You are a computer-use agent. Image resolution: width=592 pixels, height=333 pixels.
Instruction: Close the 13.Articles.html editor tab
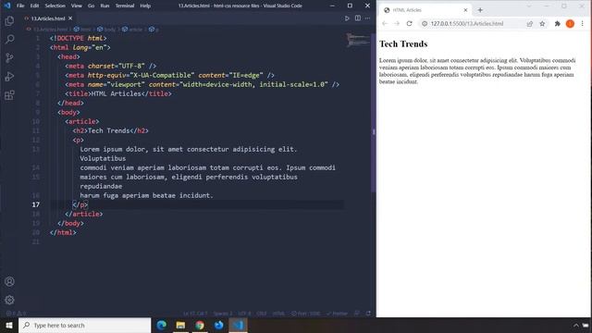pos(70,18)
